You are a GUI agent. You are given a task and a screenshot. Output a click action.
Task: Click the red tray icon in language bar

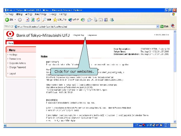point(144,125)
